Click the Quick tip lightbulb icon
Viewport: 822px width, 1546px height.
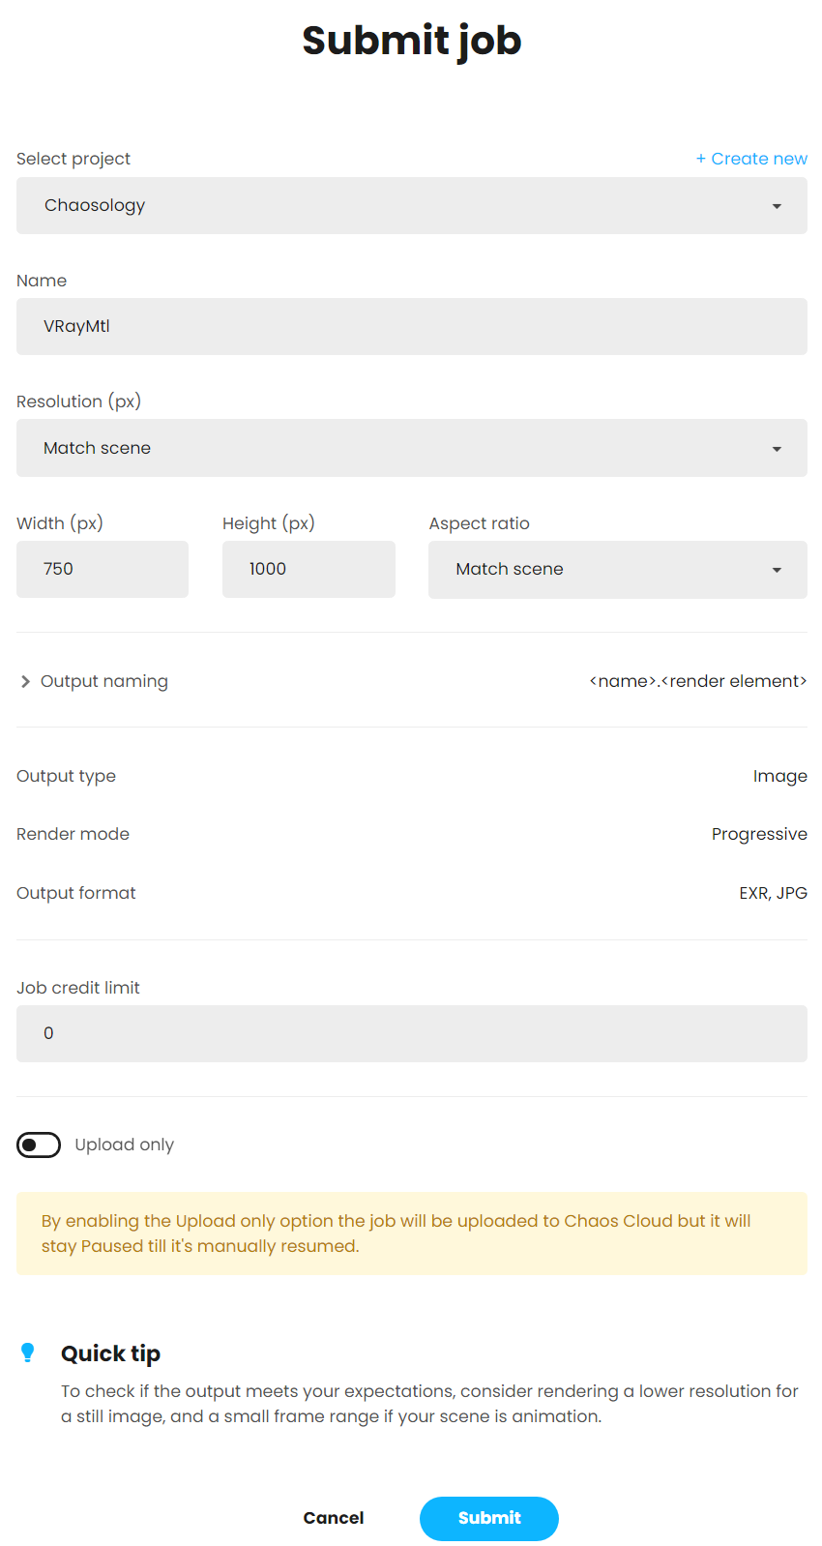click(28, 1353)
